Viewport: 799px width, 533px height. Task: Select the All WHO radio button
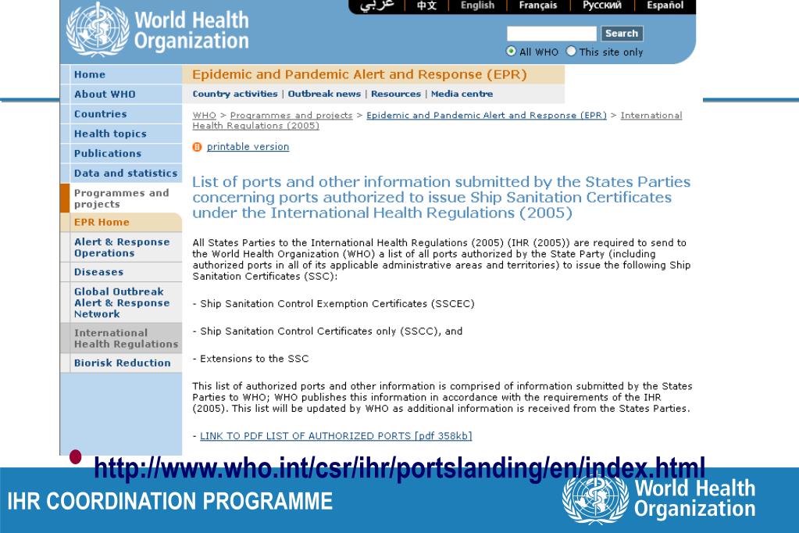point(511,51)
